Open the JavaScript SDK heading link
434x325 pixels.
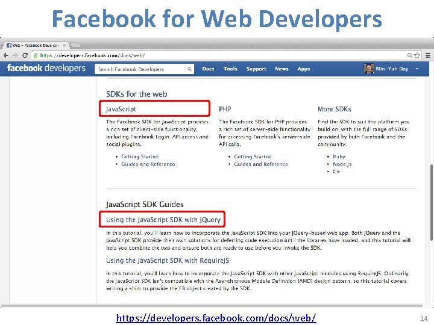click(x=121, y=109)
